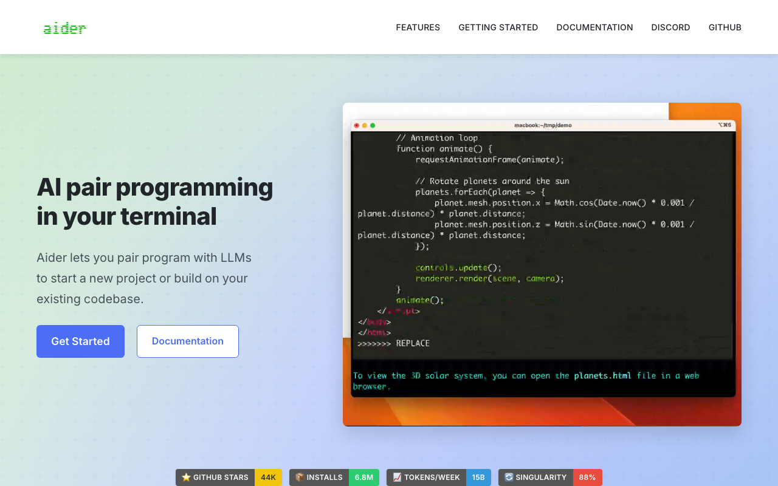The width and height of the screenshot is (778, 486).
Task: Click the "// Animation loop" comment line
Action: tap(437, 138)
